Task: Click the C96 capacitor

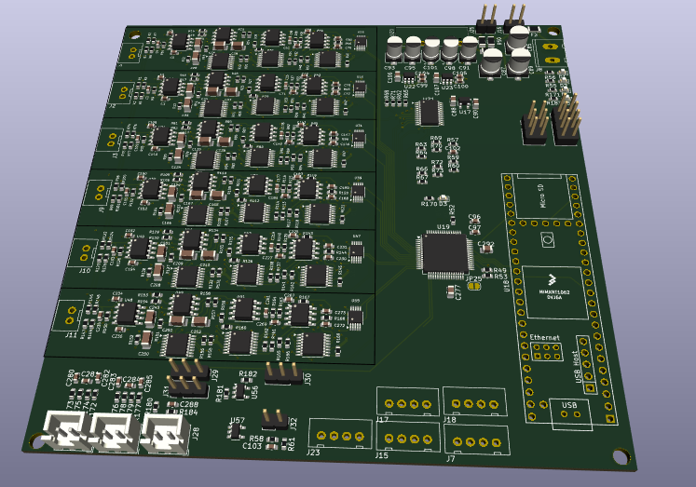Action: point(474,223)
